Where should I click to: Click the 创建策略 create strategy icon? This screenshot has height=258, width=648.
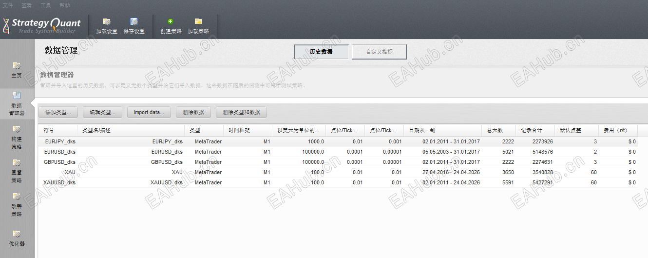coord(171,21)
